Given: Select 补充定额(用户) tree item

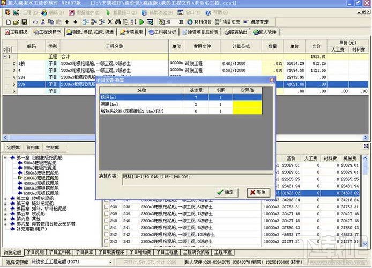Looking at the screenshot, I should [x=32, y=229].
